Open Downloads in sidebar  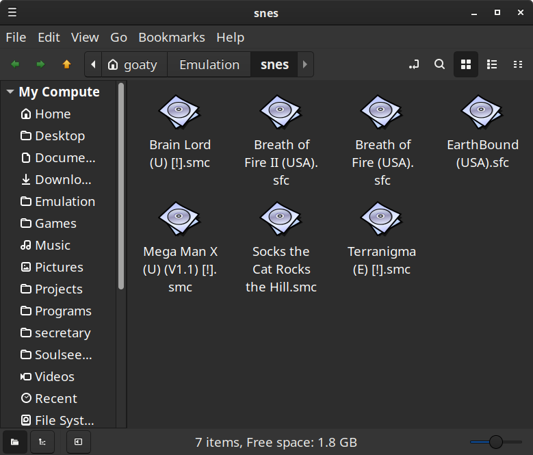[58, 179]
